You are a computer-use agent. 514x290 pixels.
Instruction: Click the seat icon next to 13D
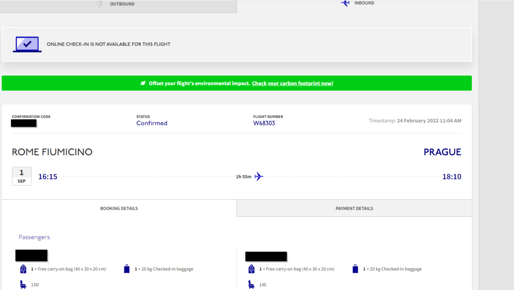pyautogui.click(x=23, y=284)
